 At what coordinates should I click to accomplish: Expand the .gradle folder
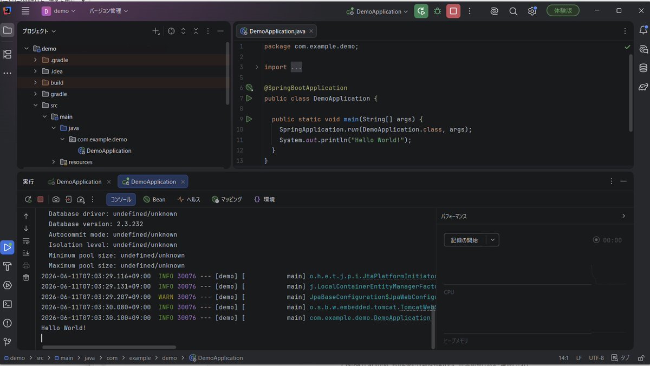point(35,60)
